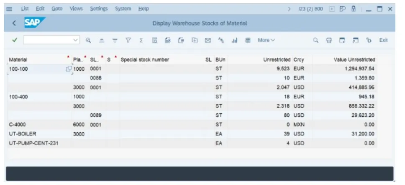Click the value 29,623.20
The height and width of the screenshot is (185, 405).
363,115
